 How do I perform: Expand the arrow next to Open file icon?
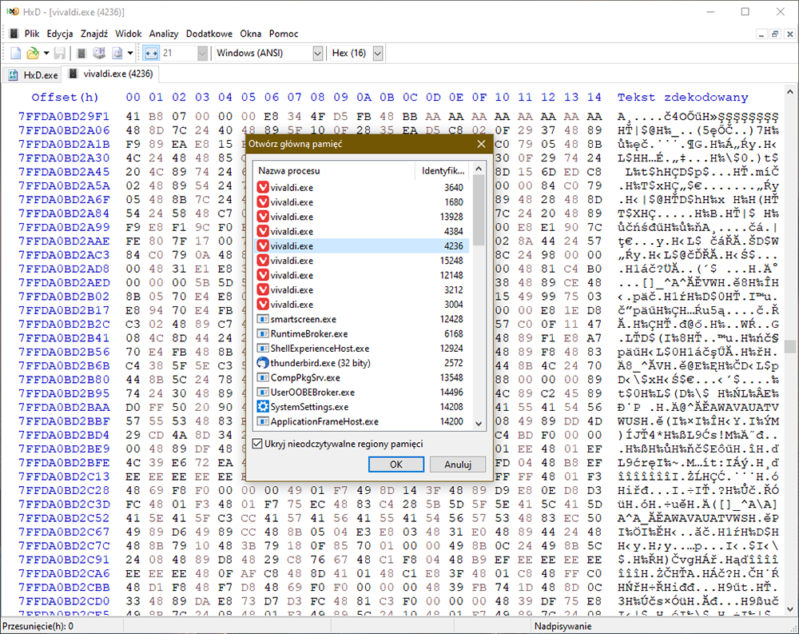(x=46, y=53)
